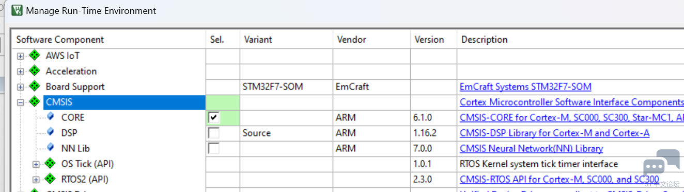This screenshot has width=684, height=192.
Task: Click the version 1.16.2 cell
Action: point(433,133)
